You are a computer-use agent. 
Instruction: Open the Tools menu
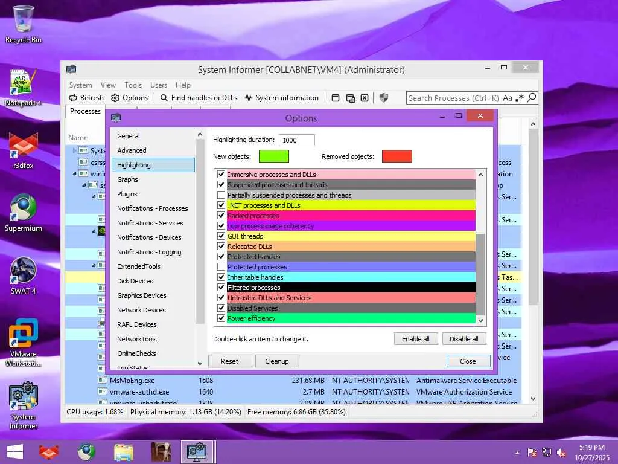tap(133, 85)
